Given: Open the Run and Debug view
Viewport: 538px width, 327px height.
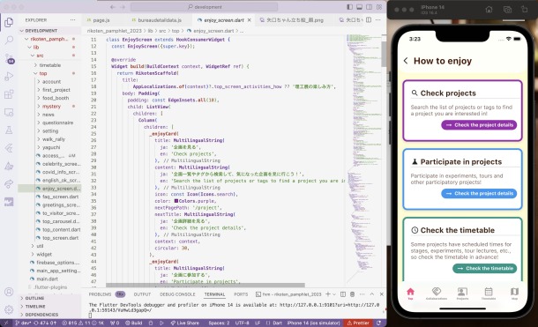Looking at the screenshot, I should (x=10, y=76).
